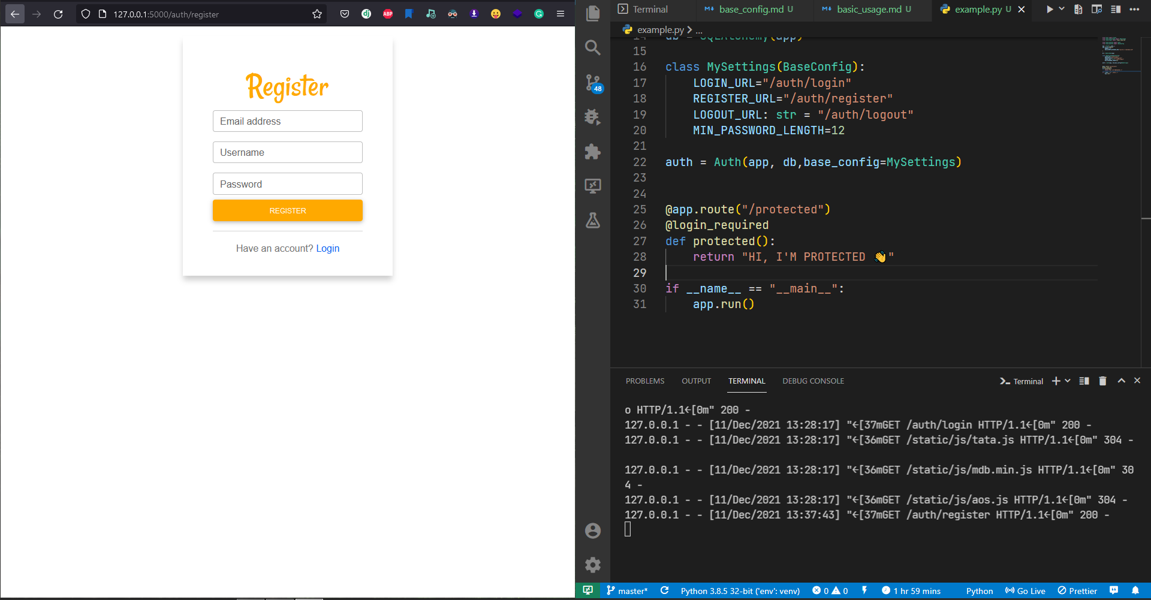Image resolution: width=1151 pixels, height=600 pixels.
Task: Open the PROBLEMS panel tab
Action: pyautogui.click(x=645, y=381)
